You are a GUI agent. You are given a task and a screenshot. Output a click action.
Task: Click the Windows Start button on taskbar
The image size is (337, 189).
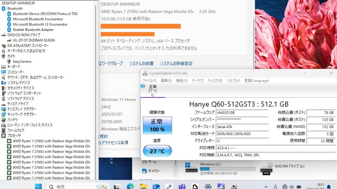pyautogui.click(x=38, y=186)
